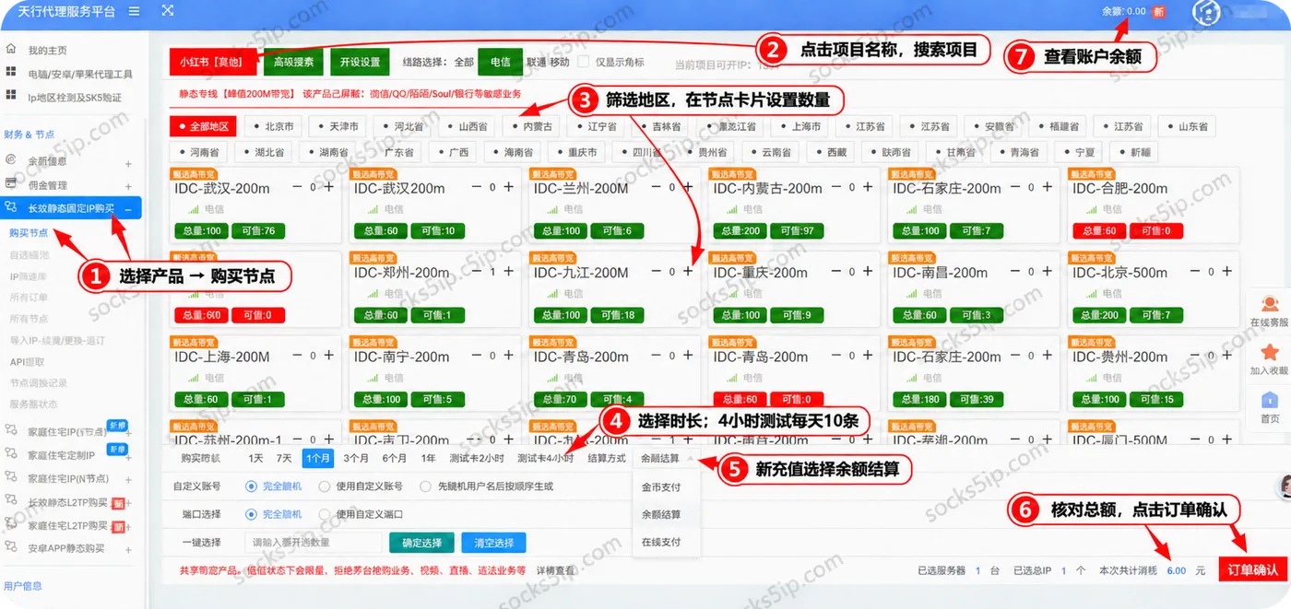The height and width of the screenshot is (609, 1291).
Task: Open 在线客服 customer service icon
Action: [1270, 304]
